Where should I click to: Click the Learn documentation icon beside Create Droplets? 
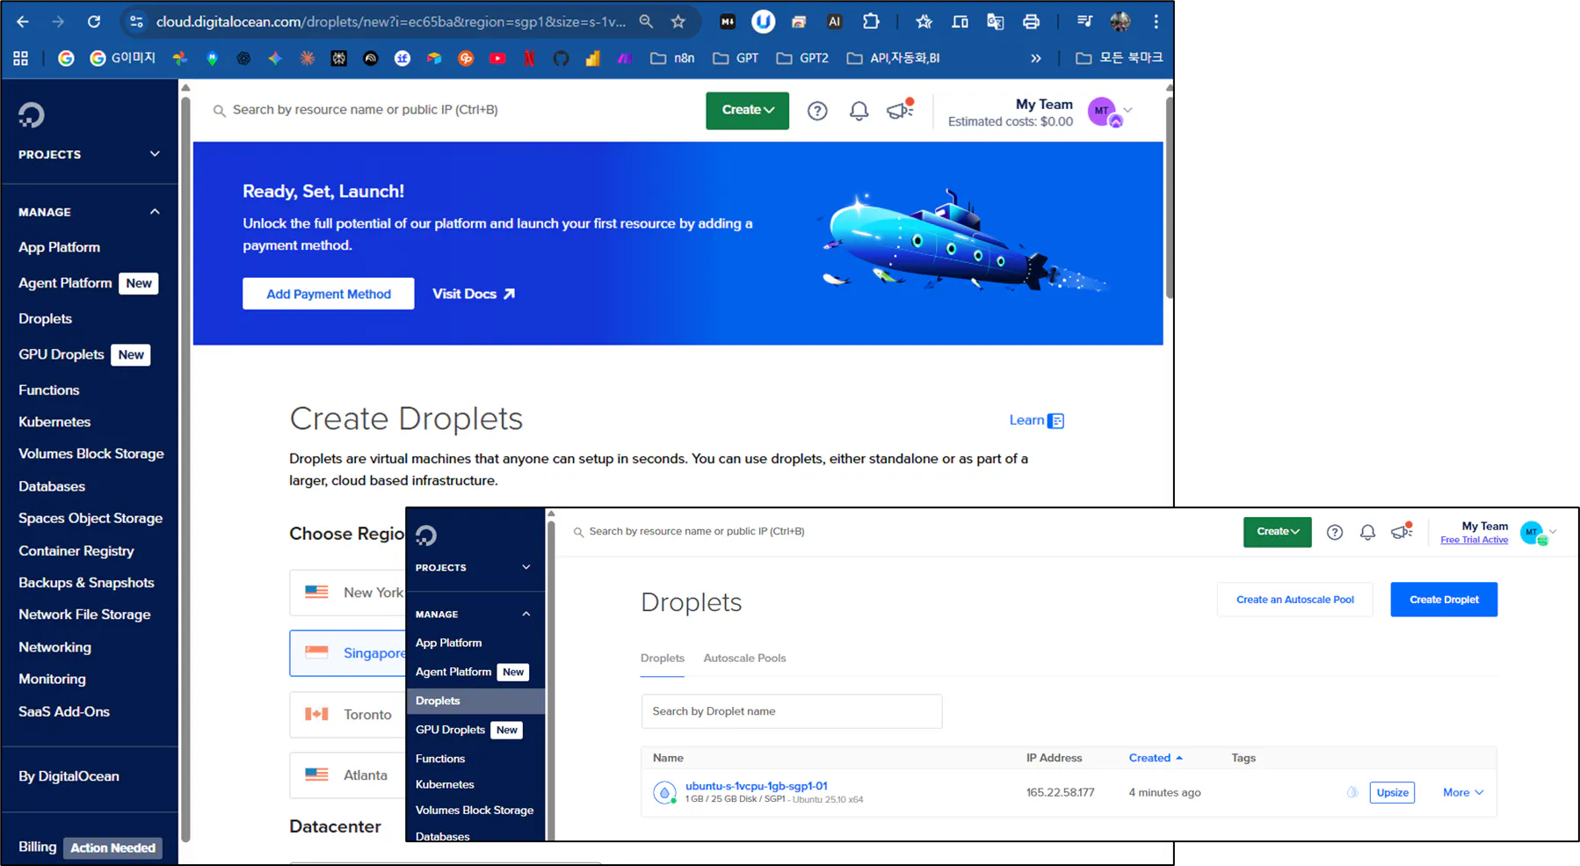(1056, 421)
